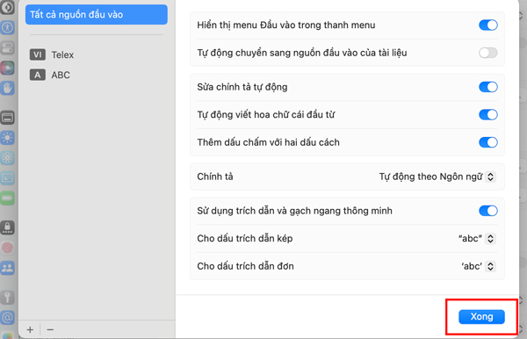
Task: Open Passwords key icon in background sidebar
Action: tap(7, 298)
